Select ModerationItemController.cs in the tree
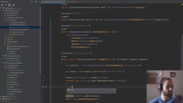The width and height of the screenshot is (183, 103). click(21, 27)
